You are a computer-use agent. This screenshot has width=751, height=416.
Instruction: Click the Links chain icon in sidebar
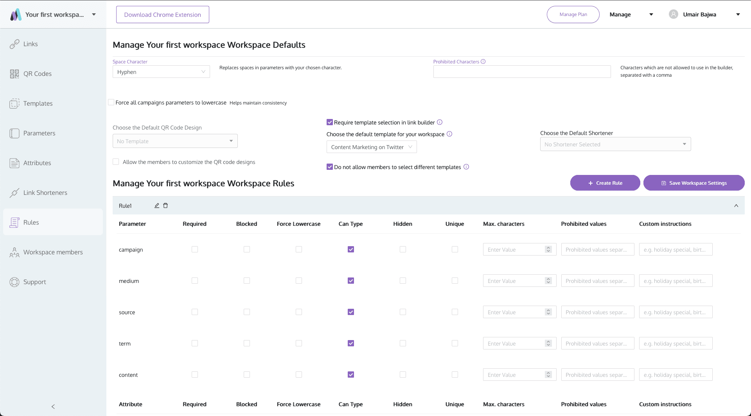pos(14,44)
